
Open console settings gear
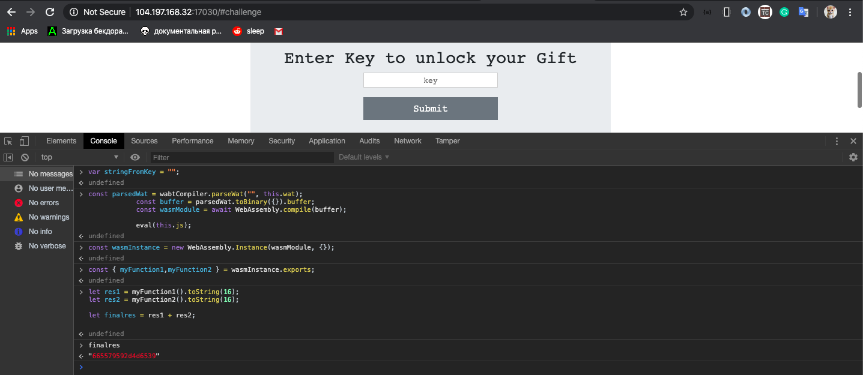853,157
